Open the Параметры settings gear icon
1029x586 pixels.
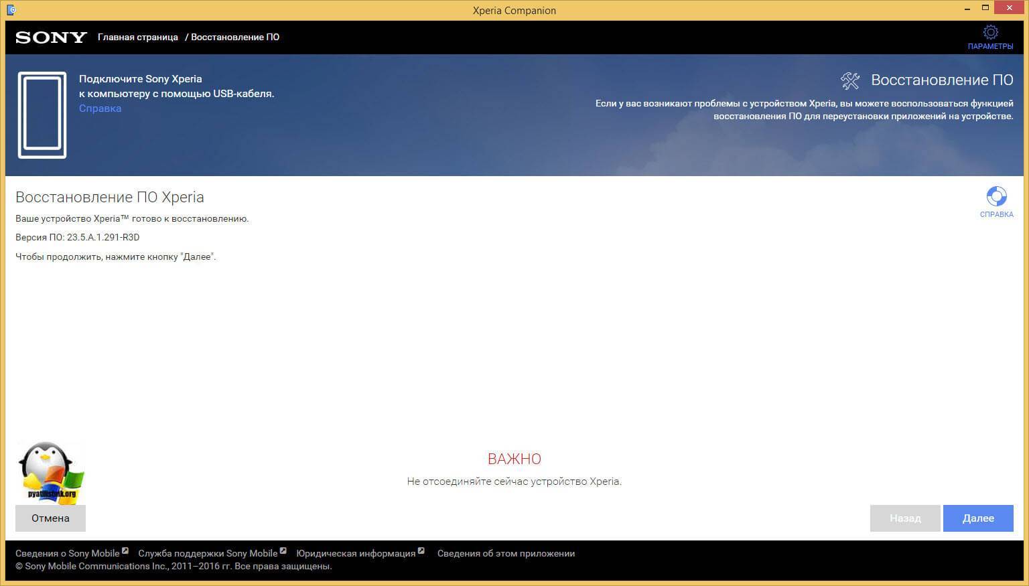[x=990, y=33]
